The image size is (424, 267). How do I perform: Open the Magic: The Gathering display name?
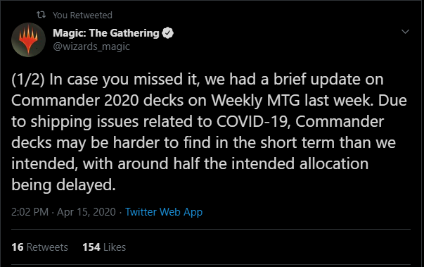coord(106,33)
